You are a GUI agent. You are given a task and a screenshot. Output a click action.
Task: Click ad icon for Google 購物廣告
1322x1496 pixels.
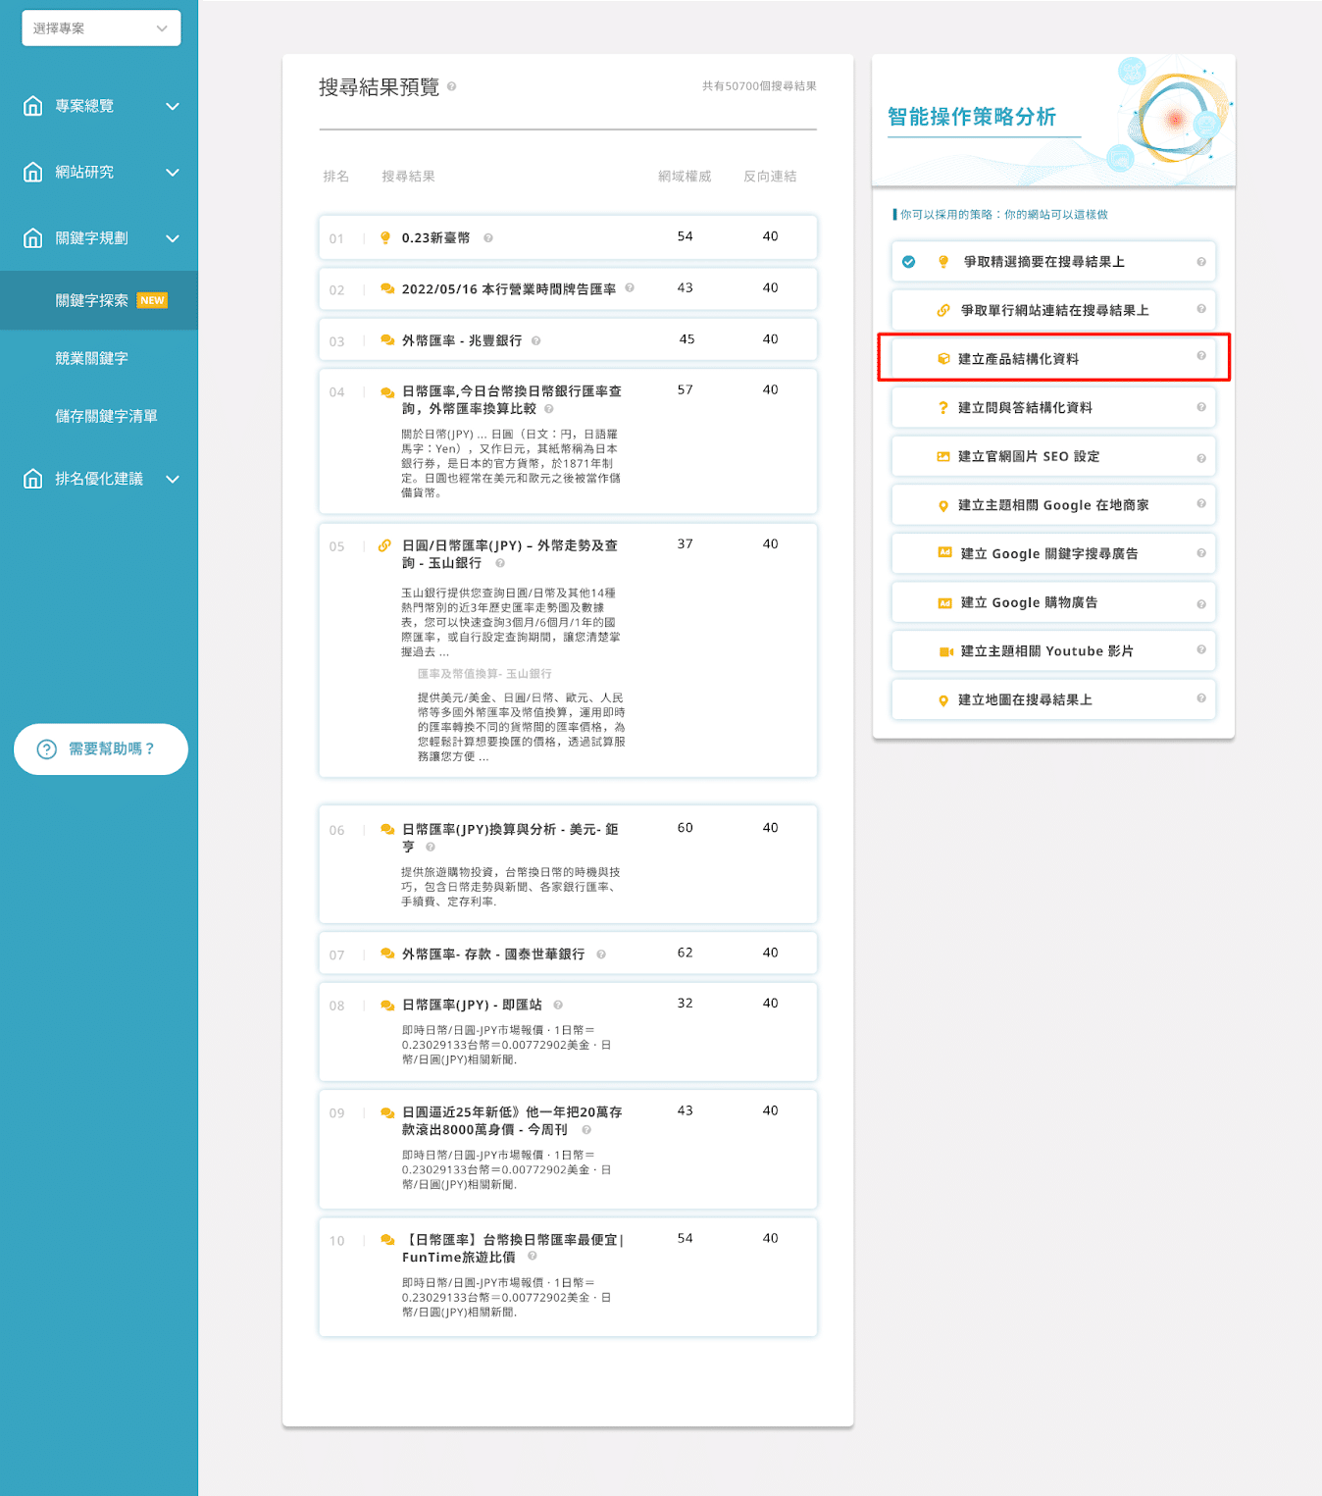(944, 603)
